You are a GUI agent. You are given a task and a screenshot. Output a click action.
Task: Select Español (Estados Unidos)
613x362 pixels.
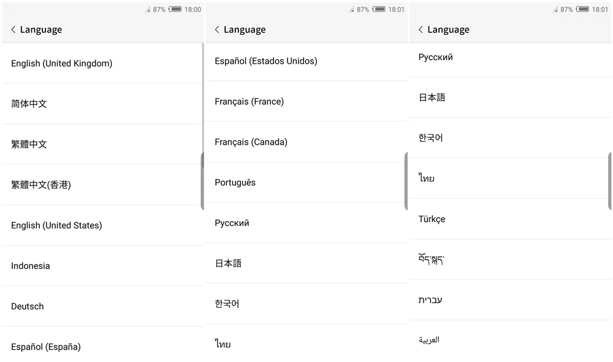(266, 61)
